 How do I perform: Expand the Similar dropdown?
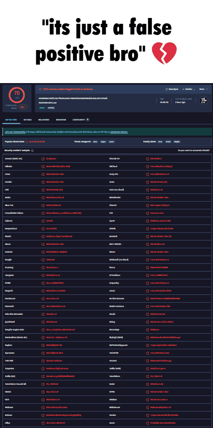pos(189,89)
